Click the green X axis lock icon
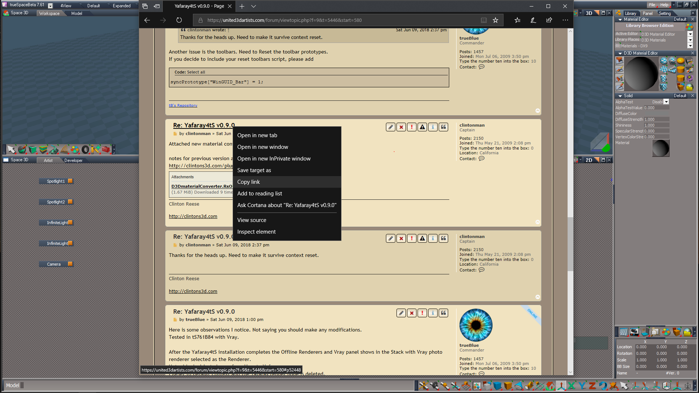 click(572, 385)
